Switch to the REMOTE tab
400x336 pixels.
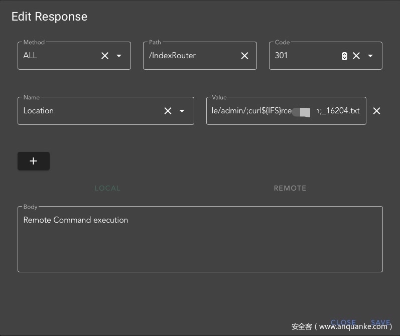tap(290, 188)
